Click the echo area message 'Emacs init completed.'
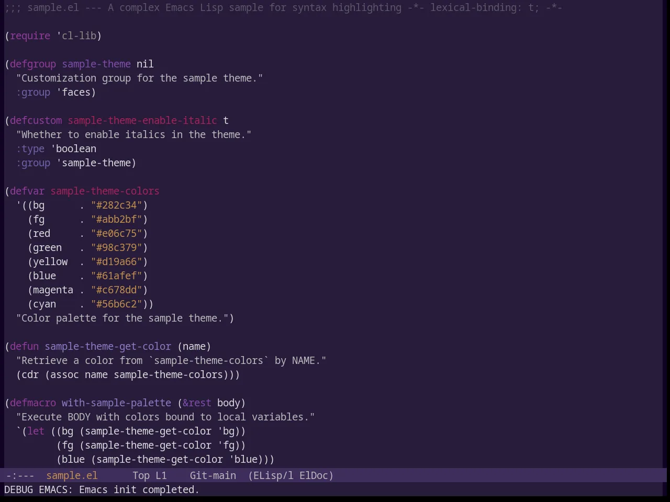The image size is (670, 502). pos(139,489)
